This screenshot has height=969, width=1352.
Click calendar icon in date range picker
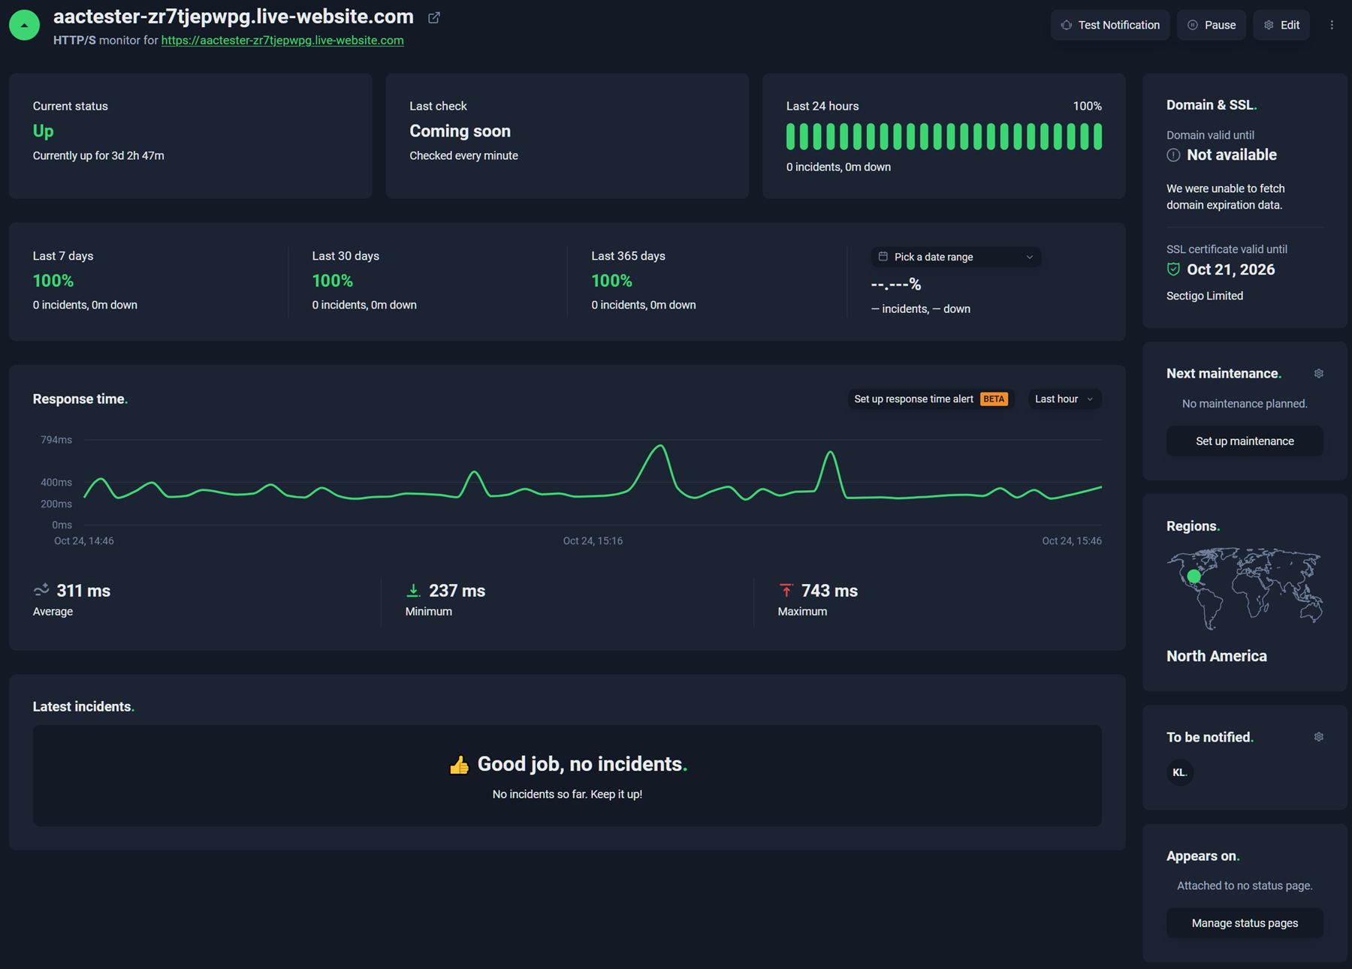coord(883,257)
